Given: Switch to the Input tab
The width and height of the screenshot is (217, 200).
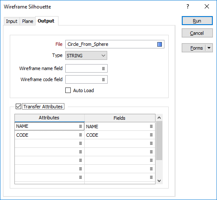Looking at the screenshot, I should point(11,21).
